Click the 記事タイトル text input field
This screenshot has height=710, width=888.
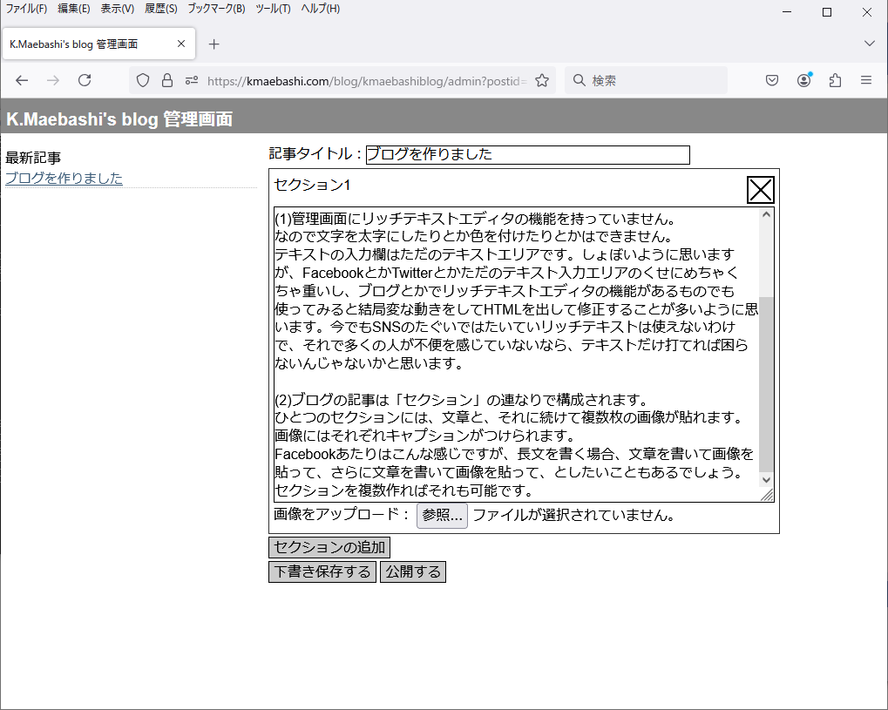[527, 154]
